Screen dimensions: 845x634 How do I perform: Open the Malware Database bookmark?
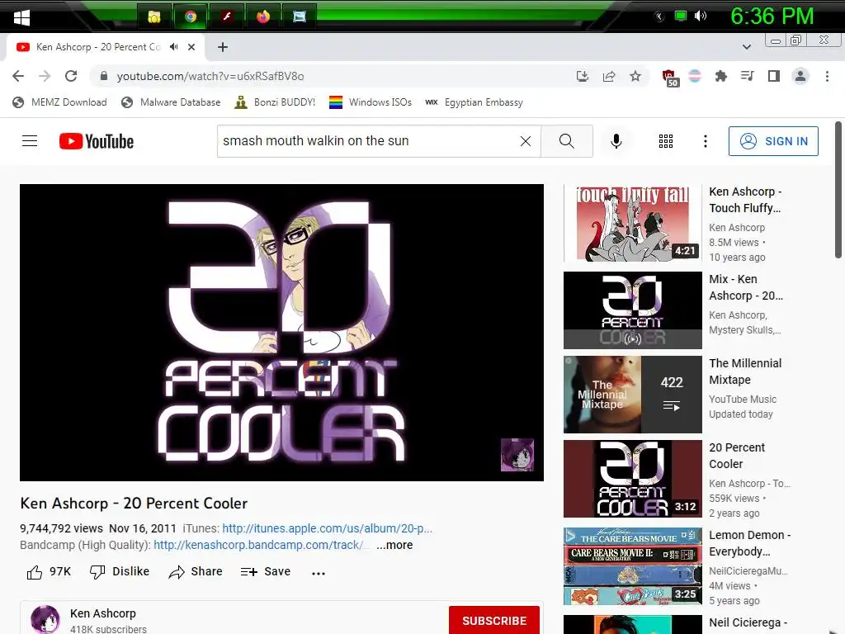click(172, 102)
